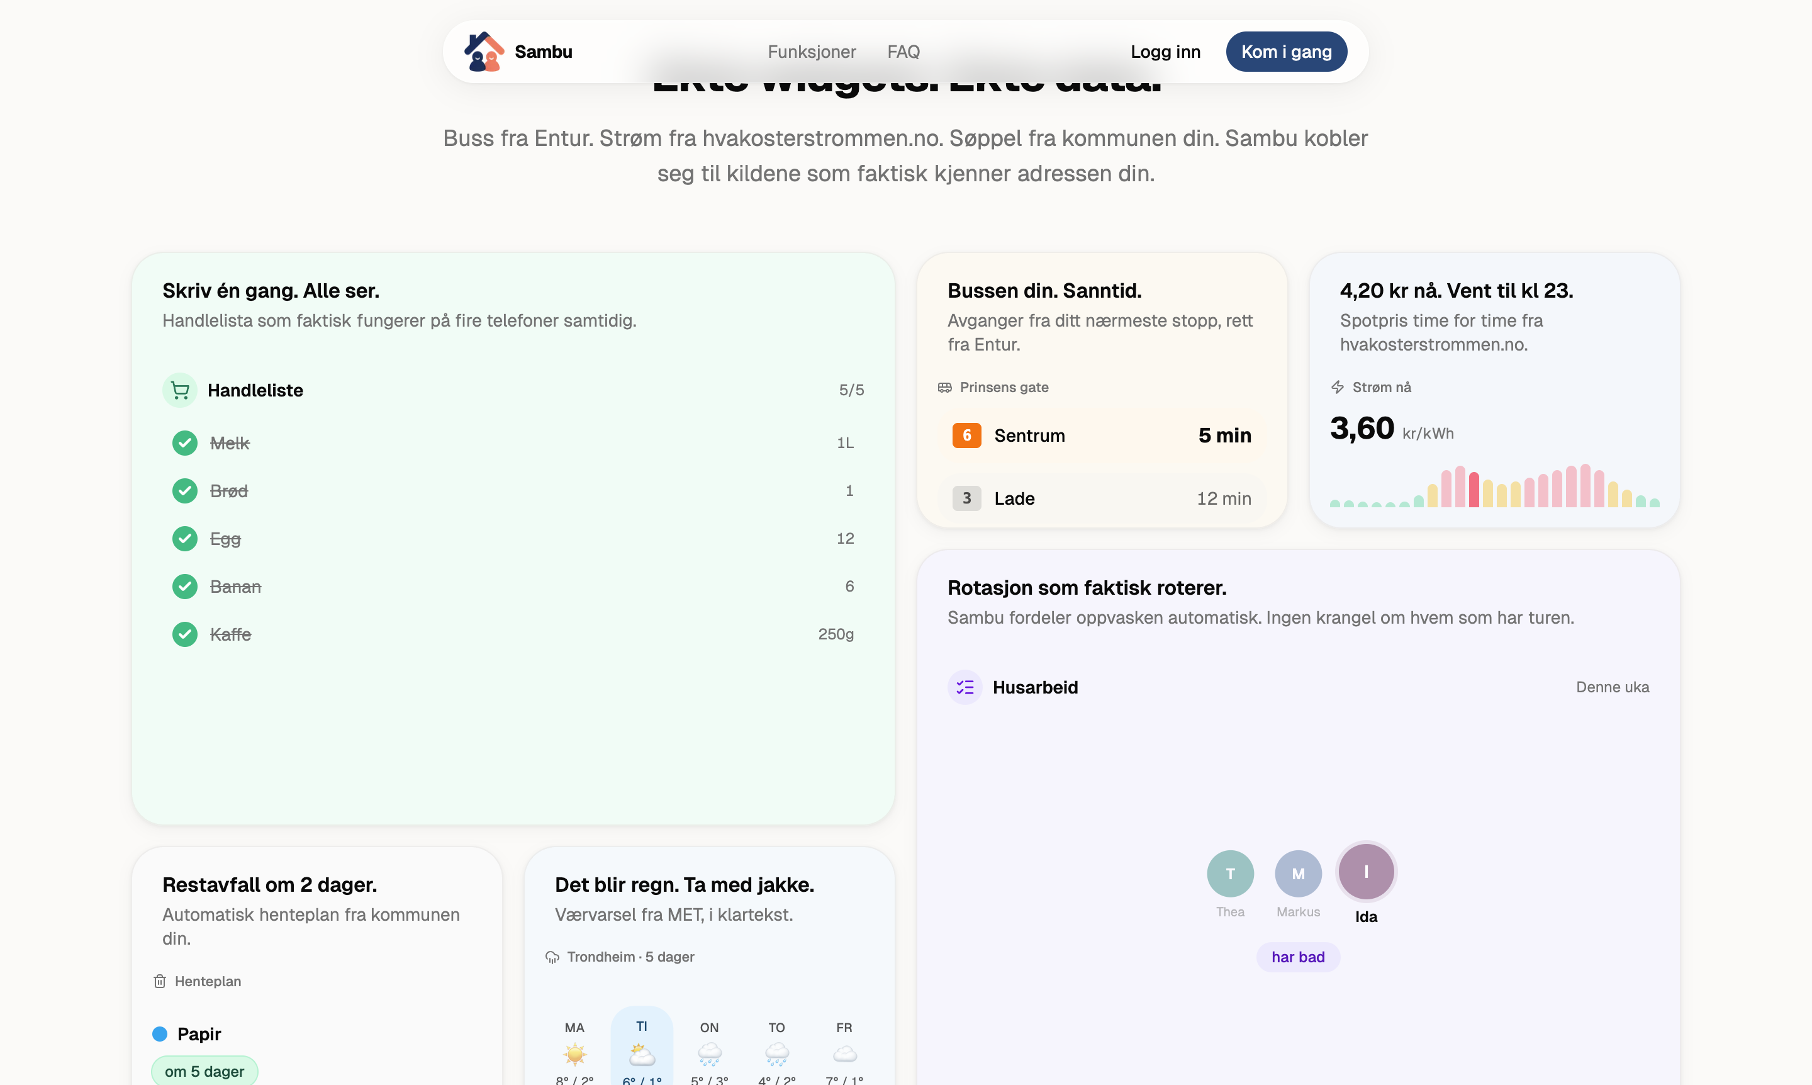Click the Sambu house logo icon
Viewport: 1812px width, 1085px height.
[x=484, y=51]
